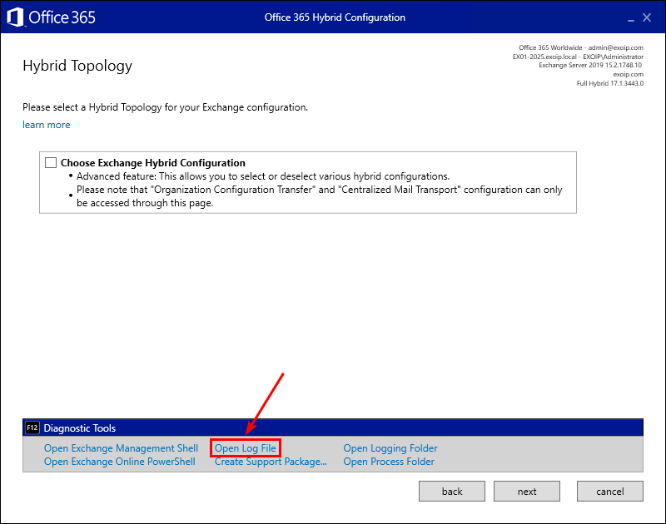
Task: Open Process Folder link
Action: pos(389,462)
